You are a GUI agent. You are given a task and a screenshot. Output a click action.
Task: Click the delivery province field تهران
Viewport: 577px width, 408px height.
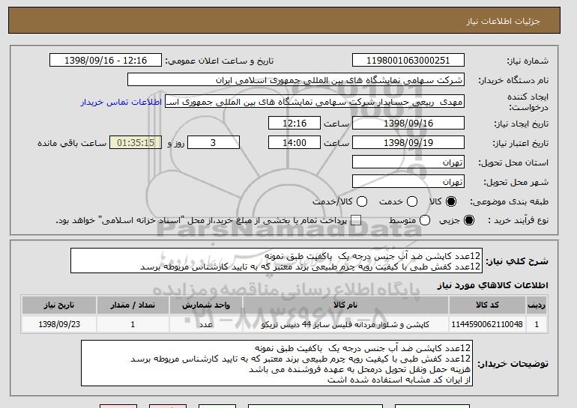pos(408,162)
